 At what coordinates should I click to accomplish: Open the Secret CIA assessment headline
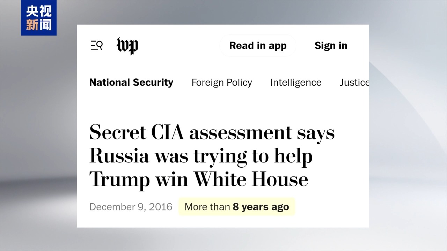click(x=212, y=156)
